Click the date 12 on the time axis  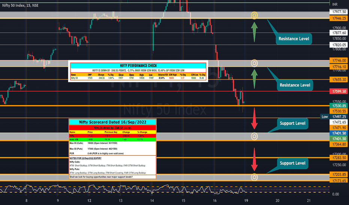click(89, 201)
